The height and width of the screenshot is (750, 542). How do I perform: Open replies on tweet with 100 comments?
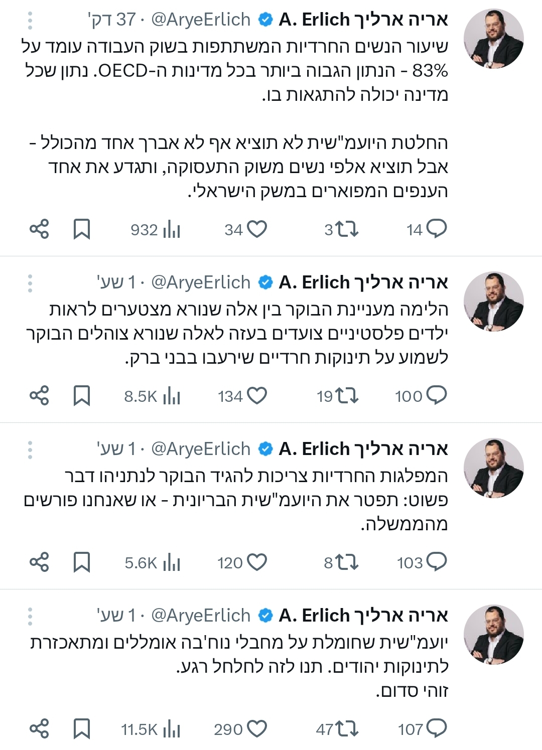pyautogui.click(x=436, y=396)
